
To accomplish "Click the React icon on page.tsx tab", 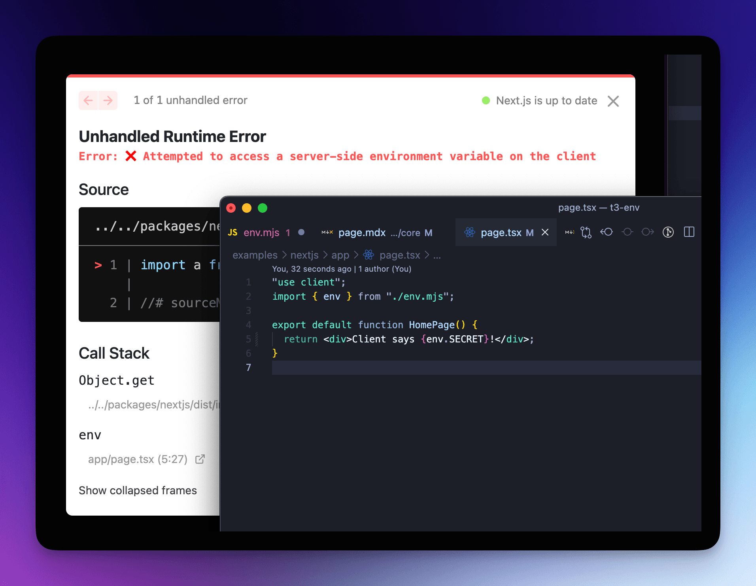I will 470,233.
